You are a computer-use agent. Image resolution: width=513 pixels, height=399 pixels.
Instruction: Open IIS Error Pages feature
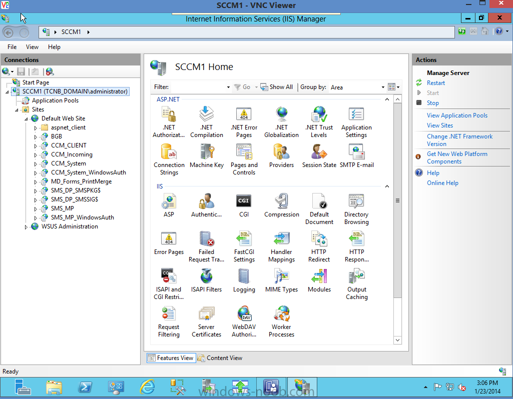169,243
